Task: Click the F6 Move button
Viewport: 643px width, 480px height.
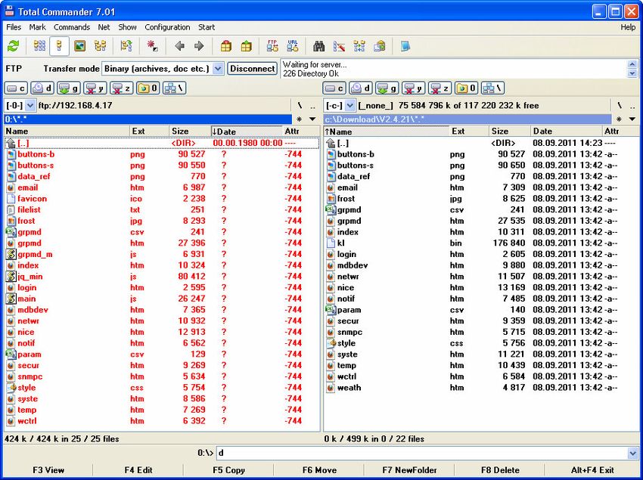Action: point(319,470)
